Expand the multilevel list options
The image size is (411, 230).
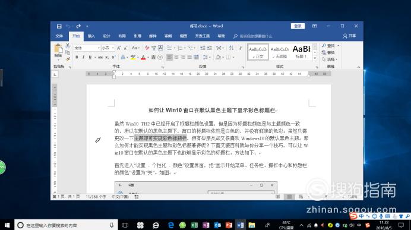point(194,48)
